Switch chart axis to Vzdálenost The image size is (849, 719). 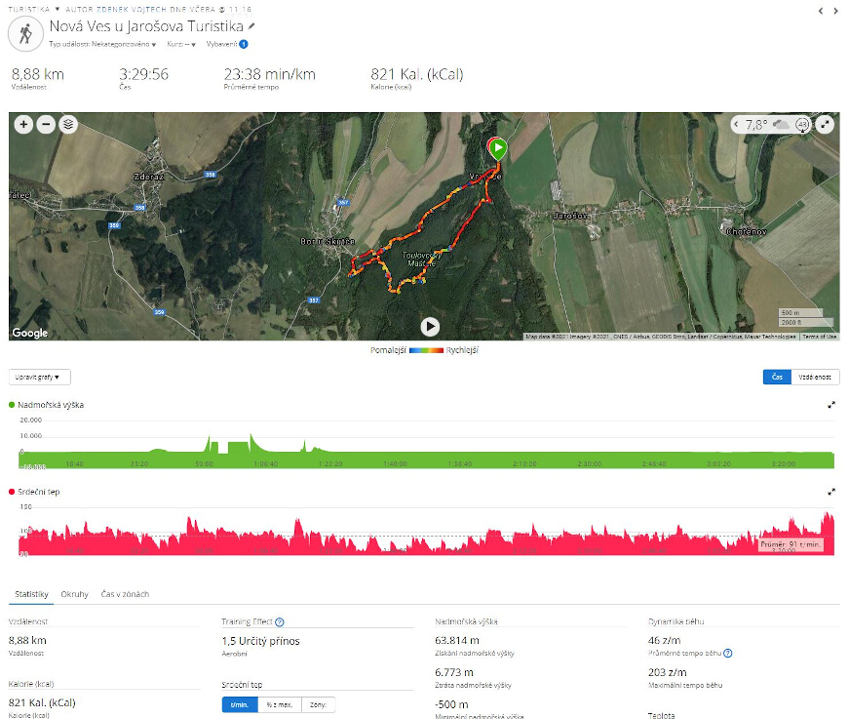[x=815, y=377]
